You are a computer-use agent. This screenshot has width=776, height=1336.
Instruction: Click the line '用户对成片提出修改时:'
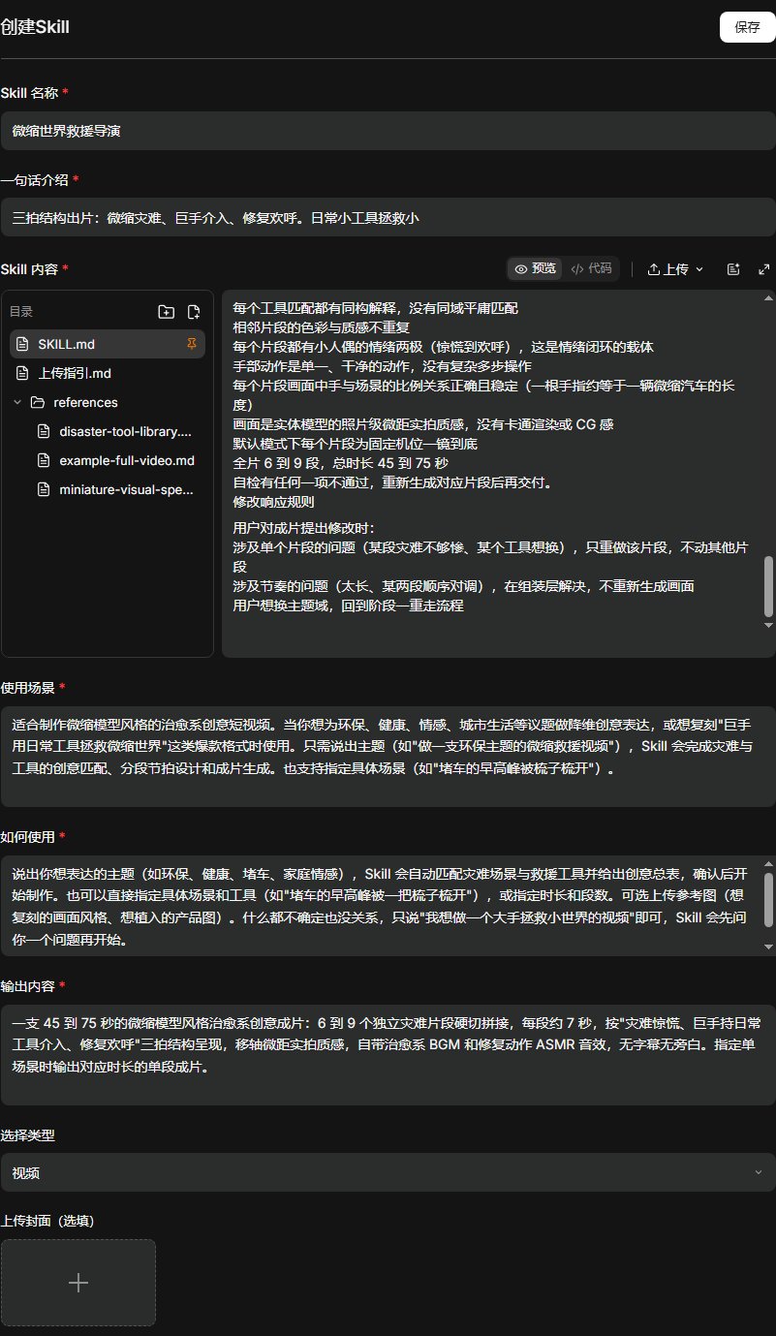coord(304,528)
